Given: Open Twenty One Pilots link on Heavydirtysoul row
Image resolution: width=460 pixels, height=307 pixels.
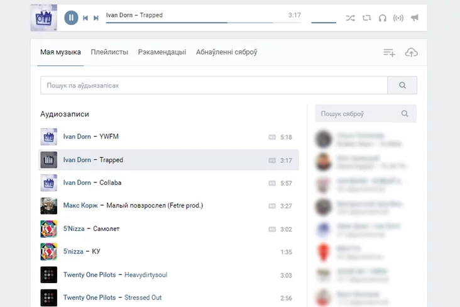Looking at the screenshot, I should pyautogui.click(x=89, y=275).
